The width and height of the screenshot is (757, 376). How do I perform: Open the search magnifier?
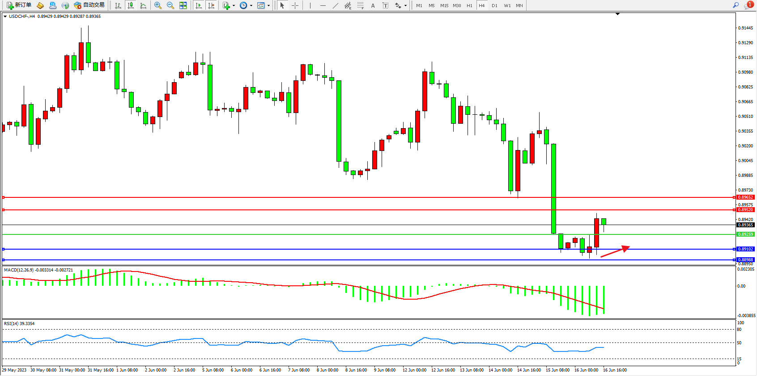736,5
